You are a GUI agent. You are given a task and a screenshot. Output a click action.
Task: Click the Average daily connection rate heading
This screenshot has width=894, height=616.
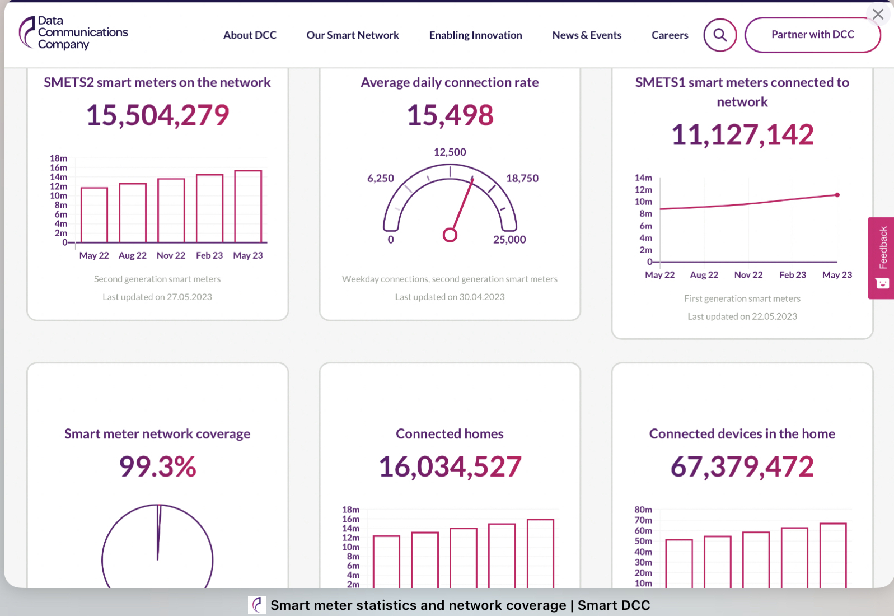coord(450,82)
